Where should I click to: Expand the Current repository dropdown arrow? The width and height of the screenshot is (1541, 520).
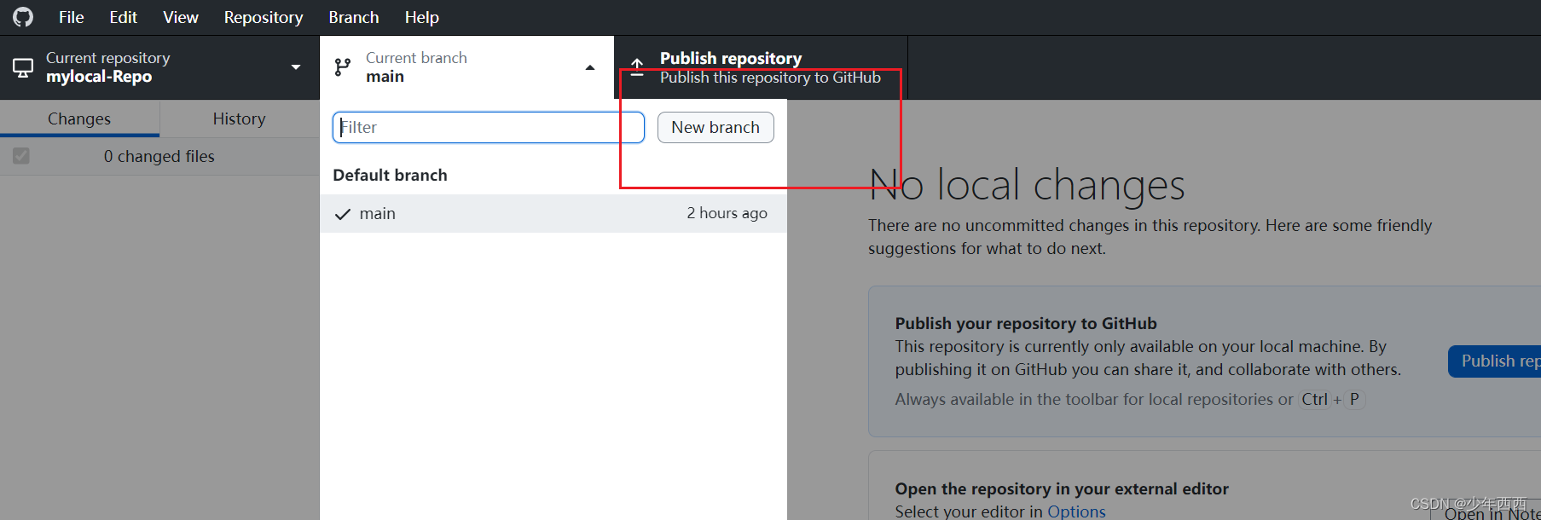pos(296,67)
